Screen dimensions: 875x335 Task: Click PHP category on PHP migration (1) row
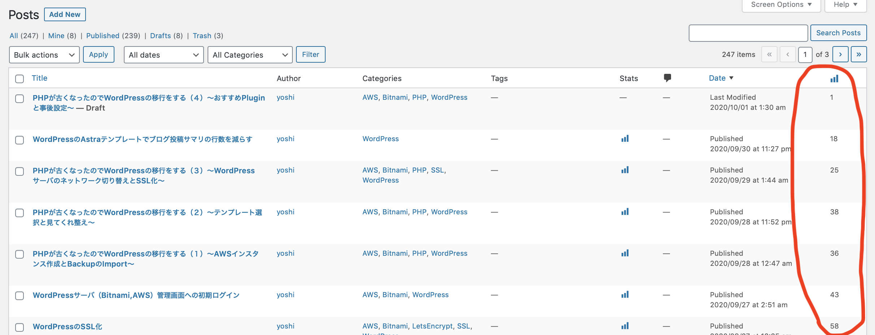[x=419, y=253]
